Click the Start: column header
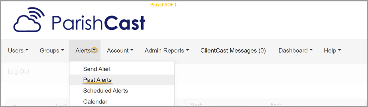Image resolution: width=368 pixels, height=107 pixels. click(x=197, y=104)
